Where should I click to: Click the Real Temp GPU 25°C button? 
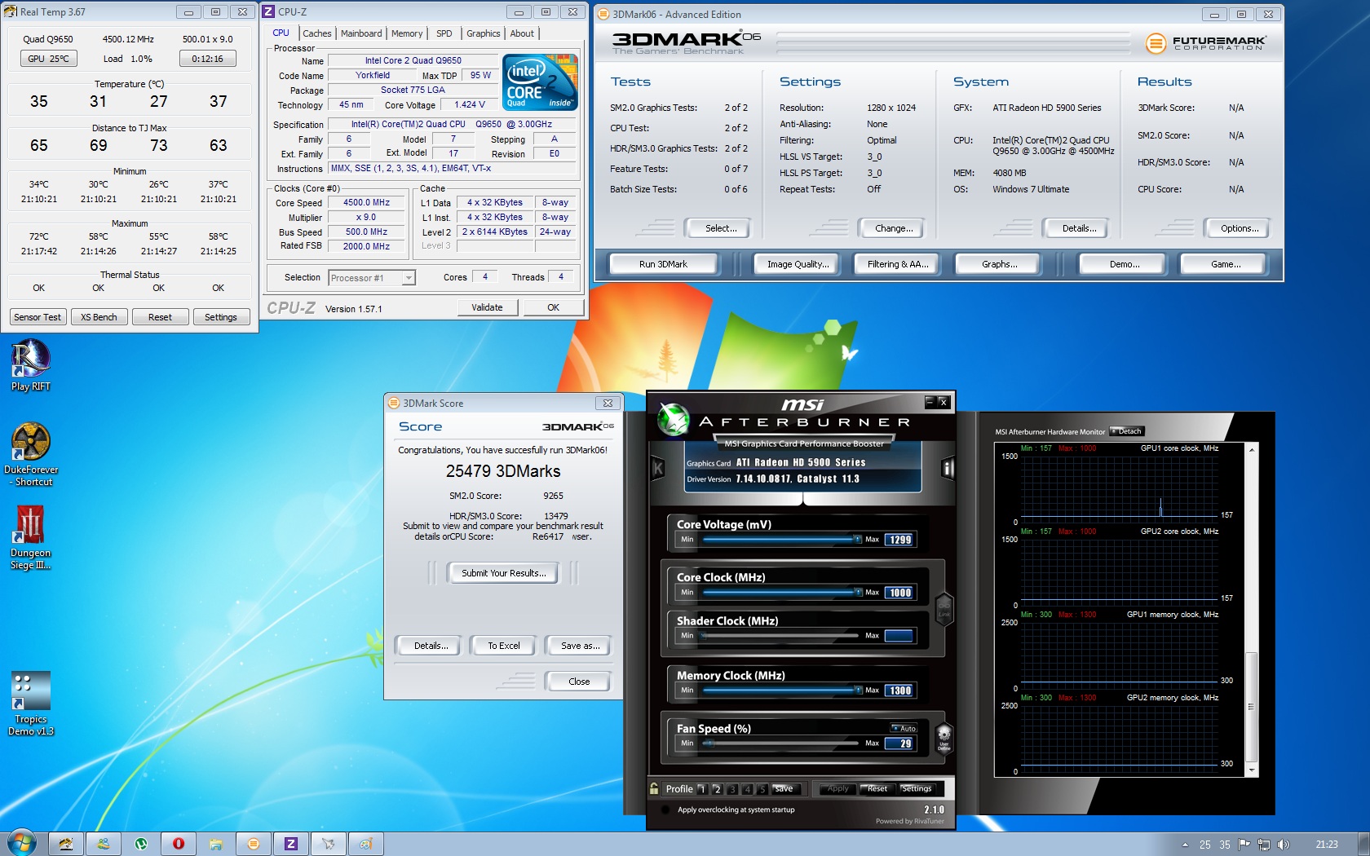pyautogui.click(x=48, y=59)
